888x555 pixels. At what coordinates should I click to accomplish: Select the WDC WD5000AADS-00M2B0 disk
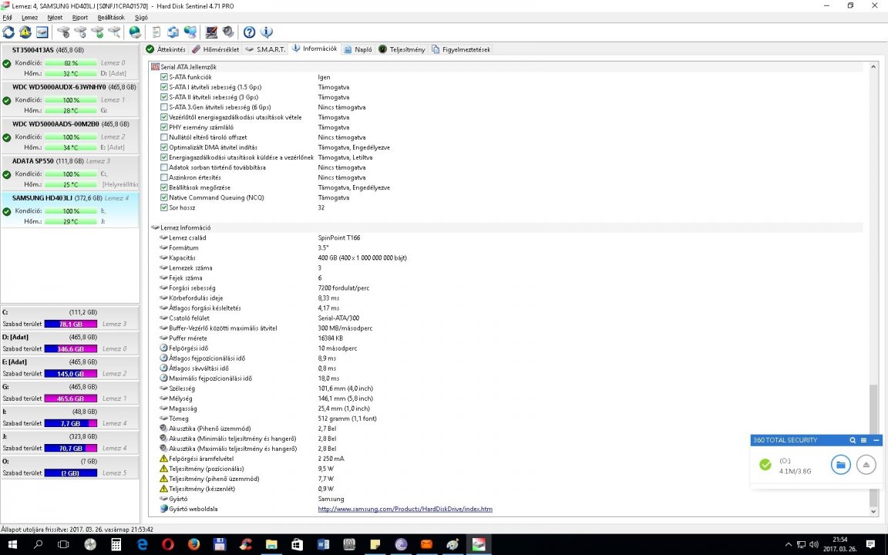click(69, 136)
